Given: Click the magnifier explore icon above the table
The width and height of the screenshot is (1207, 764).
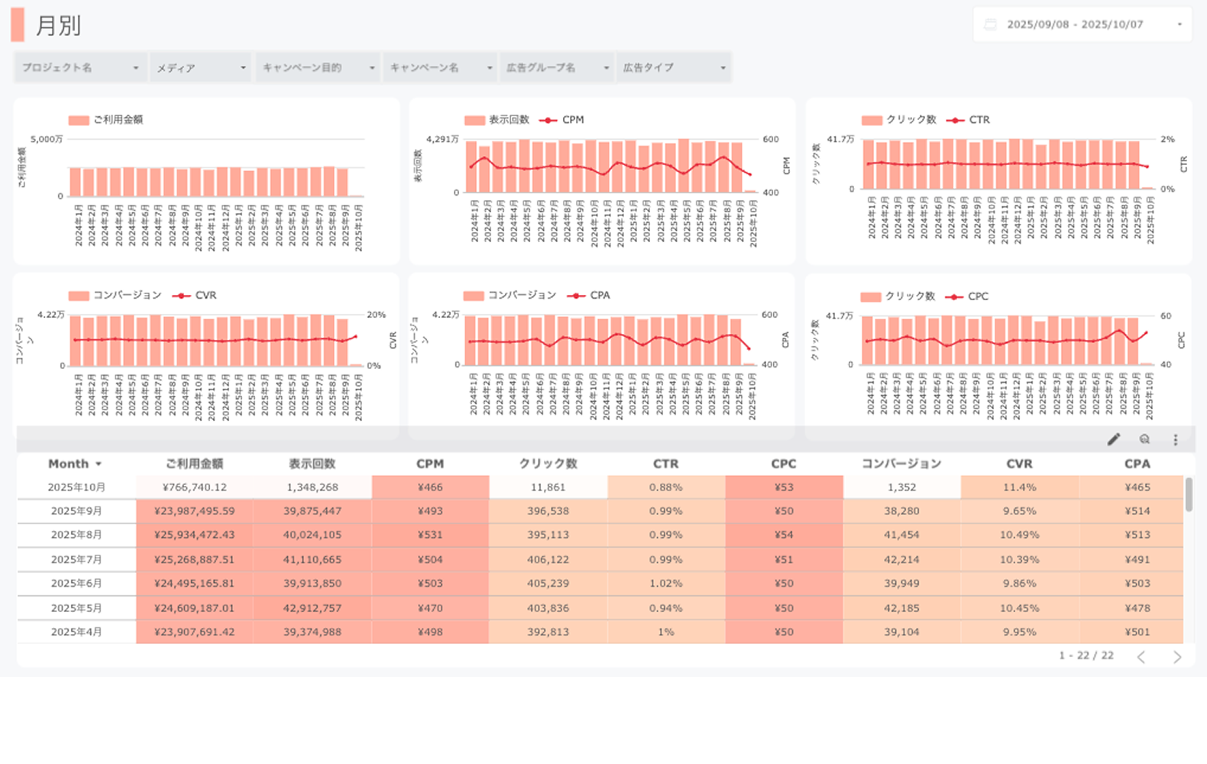Looking at the screenshot, I should click(1144, 439).
